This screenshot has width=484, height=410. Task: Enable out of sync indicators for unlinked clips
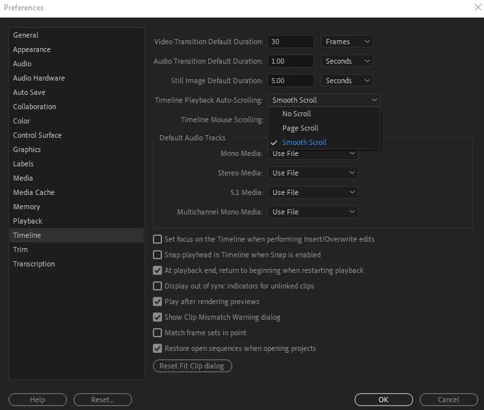(x=157, y=286)
